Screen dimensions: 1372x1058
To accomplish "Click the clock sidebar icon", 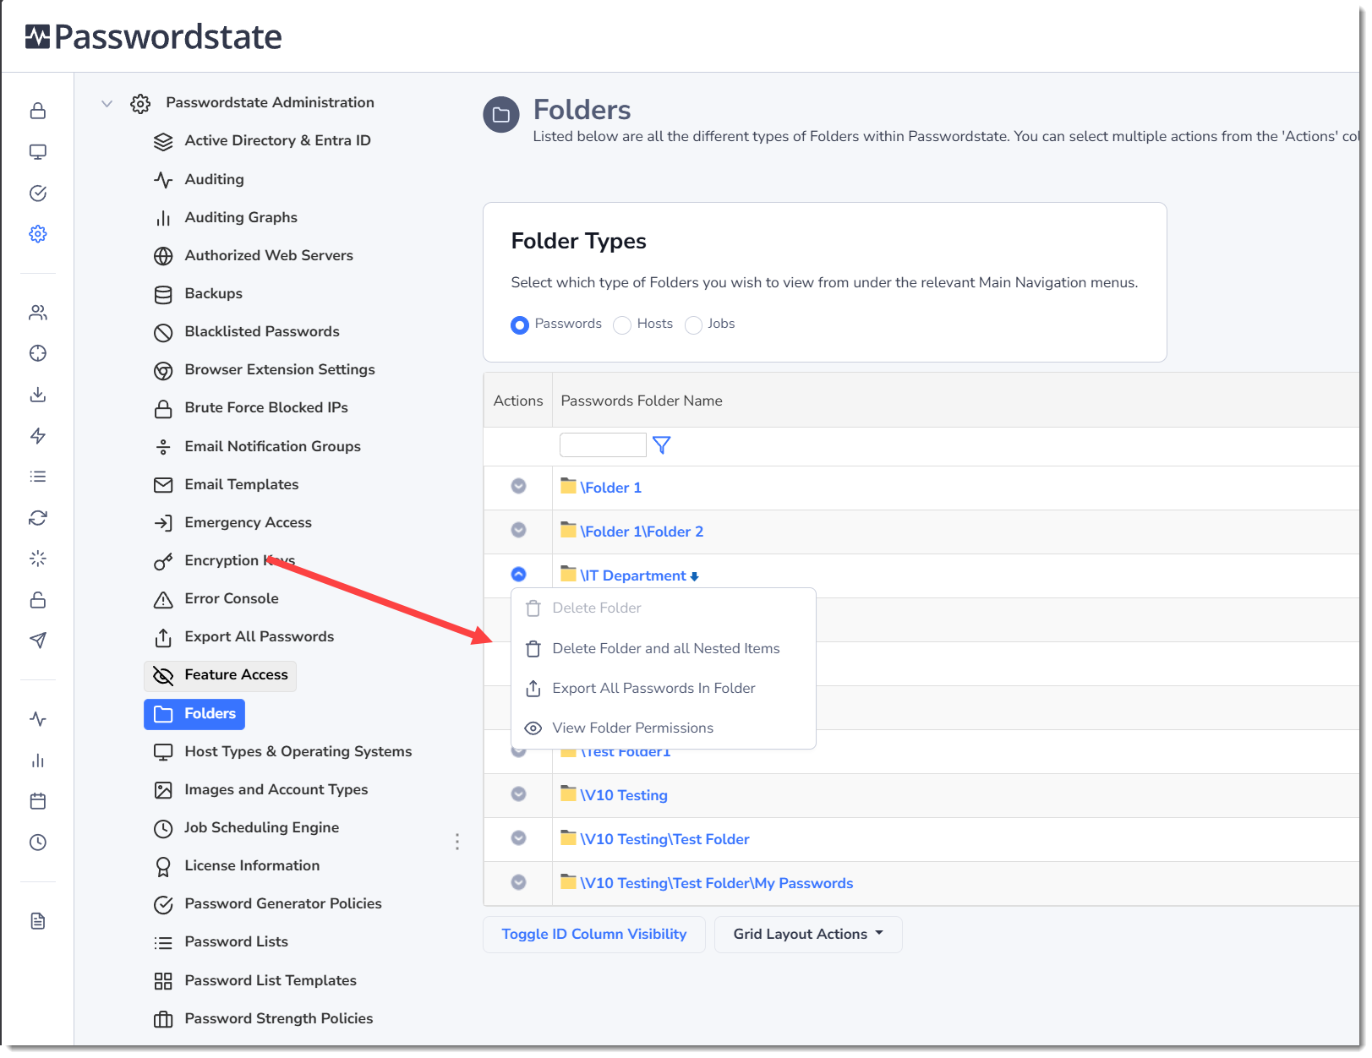I will pos(38,843).
